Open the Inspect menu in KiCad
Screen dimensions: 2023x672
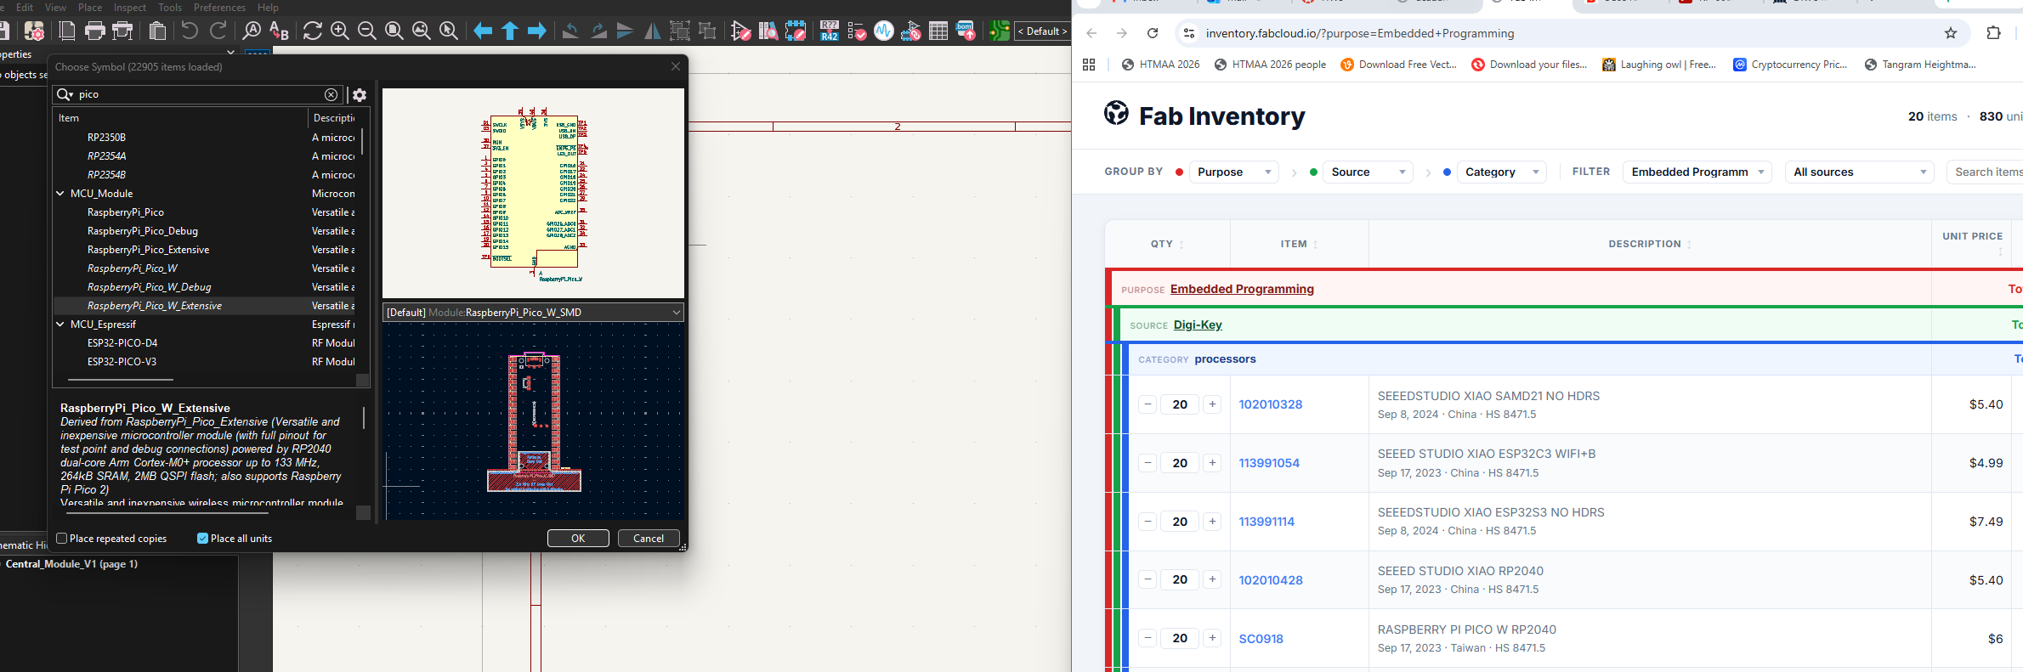point(130,8)
